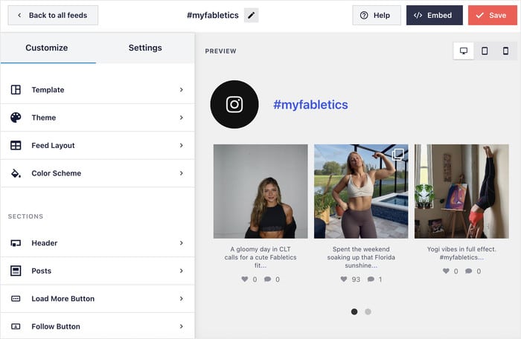Click the comment icon under gloomy day post

(267, 280)
